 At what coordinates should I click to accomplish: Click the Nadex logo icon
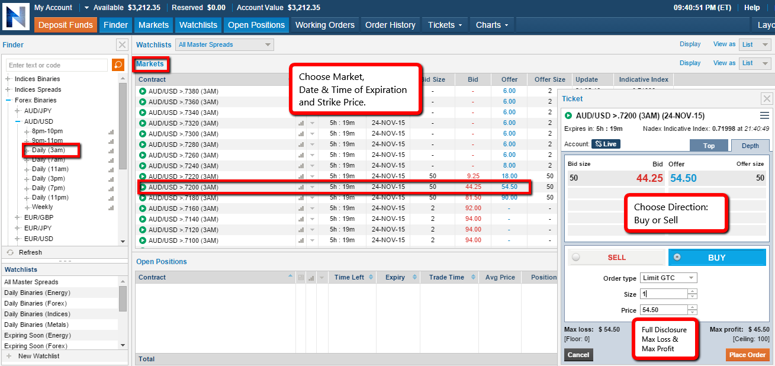pyautogui.click(x=16, y=16)
